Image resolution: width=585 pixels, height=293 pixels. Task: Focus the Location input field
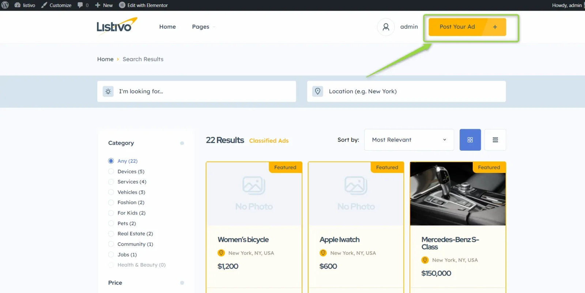pos(406,92)
